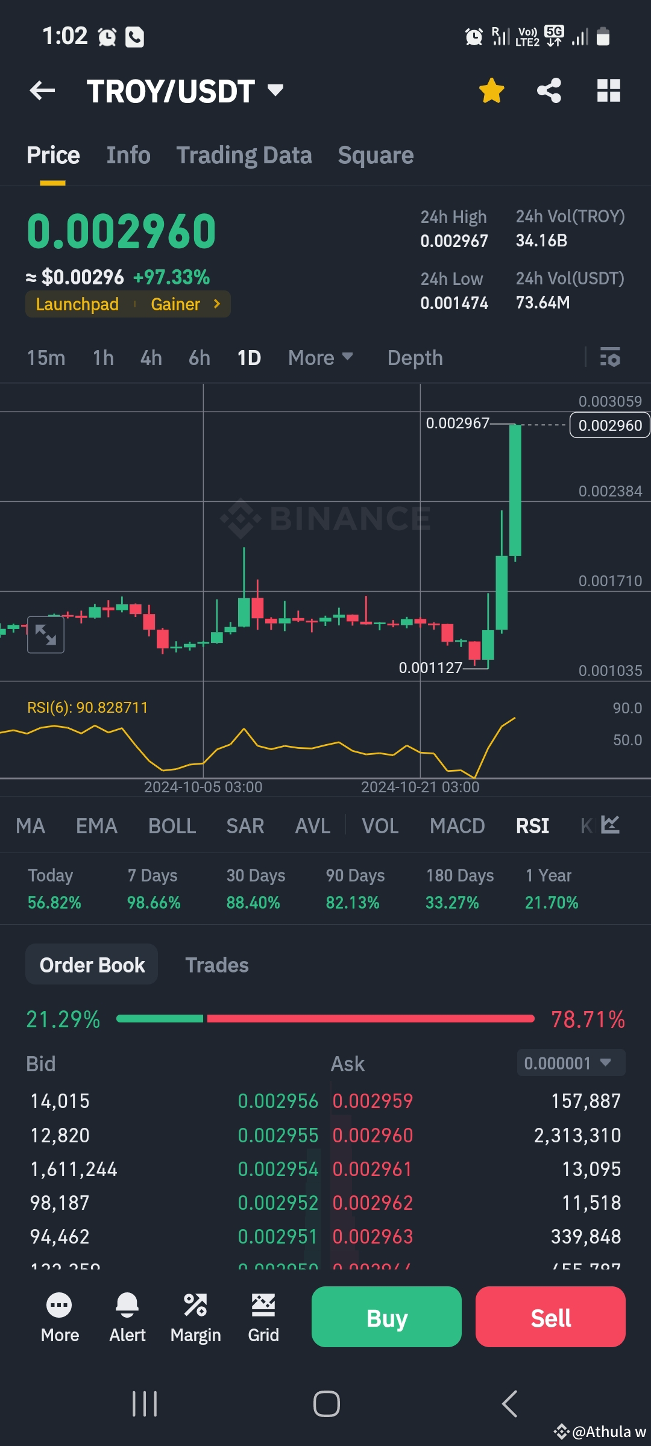Image resolution: width=651 pixels, height=1446 pixels.
Task: Toggle the AVL indicator
Action: (x=313, y=826)
